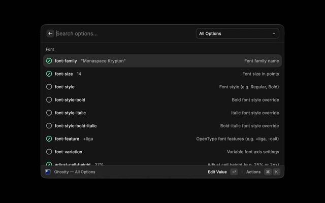Click the Enter key icon beside Edit Value

click(x=234, y=172)
